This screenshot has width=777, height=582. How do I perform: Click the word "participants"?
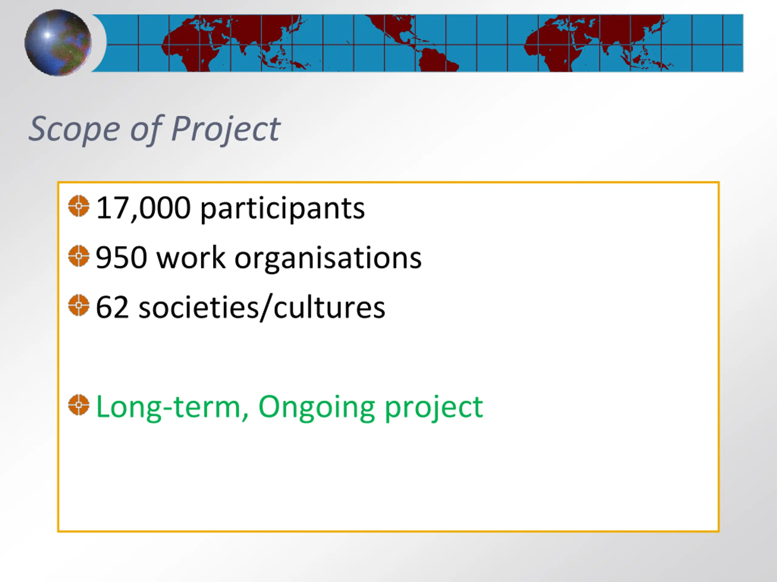(282, 209)
